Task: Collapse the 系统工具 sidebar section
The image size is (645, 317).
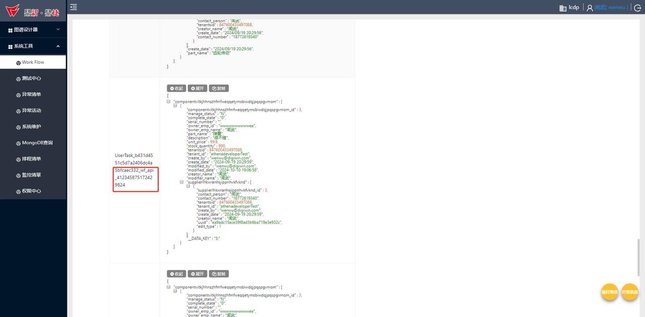Action: point(33,46)
